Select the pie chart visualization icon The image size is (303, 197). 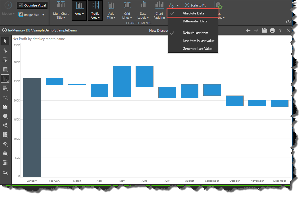(5, 116)
